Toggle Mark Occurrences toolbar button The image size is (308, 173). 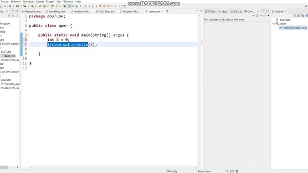click(x=68, y=6)
